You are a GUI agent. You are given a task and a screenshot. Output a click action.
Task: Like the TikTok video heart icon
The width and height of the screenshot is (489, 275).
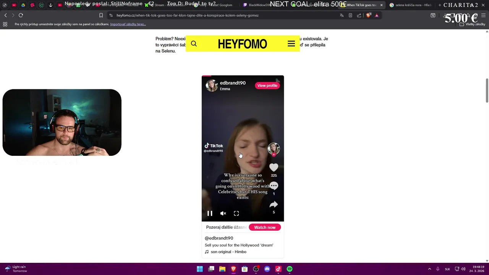click(x=274, y=167)
